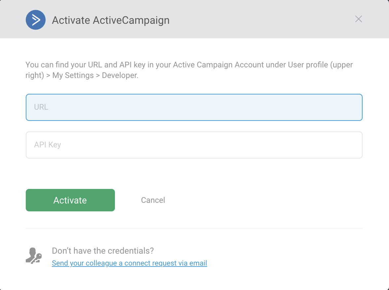Click the white arrow inside the logo

coord(36,20)
